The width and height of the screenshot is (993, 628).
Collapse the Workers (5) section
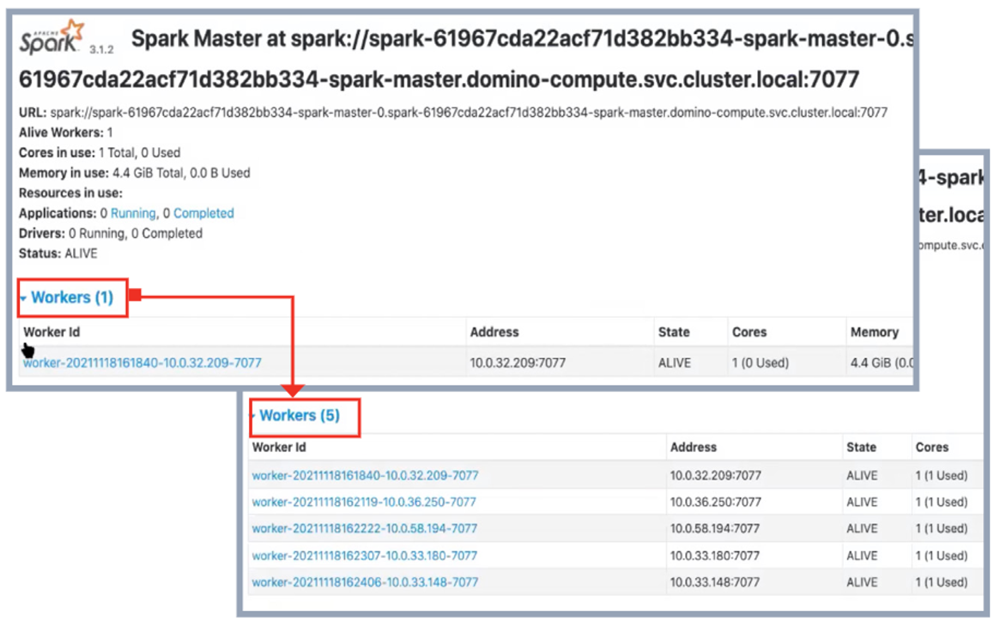299,416
